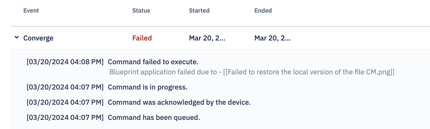This screenshot has height=129, width=430.
Task: Click the Failed status label
Action: (142, 38)
